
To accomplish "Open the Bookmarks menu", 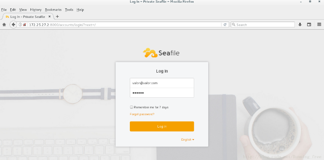I will (x=53, y=10).
